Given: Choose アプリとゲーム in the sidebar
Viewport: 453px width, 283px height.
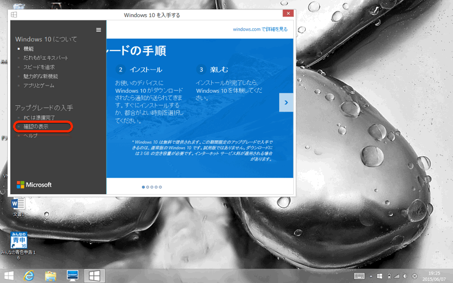Looking at the screenshot, I should coord(39,85).
